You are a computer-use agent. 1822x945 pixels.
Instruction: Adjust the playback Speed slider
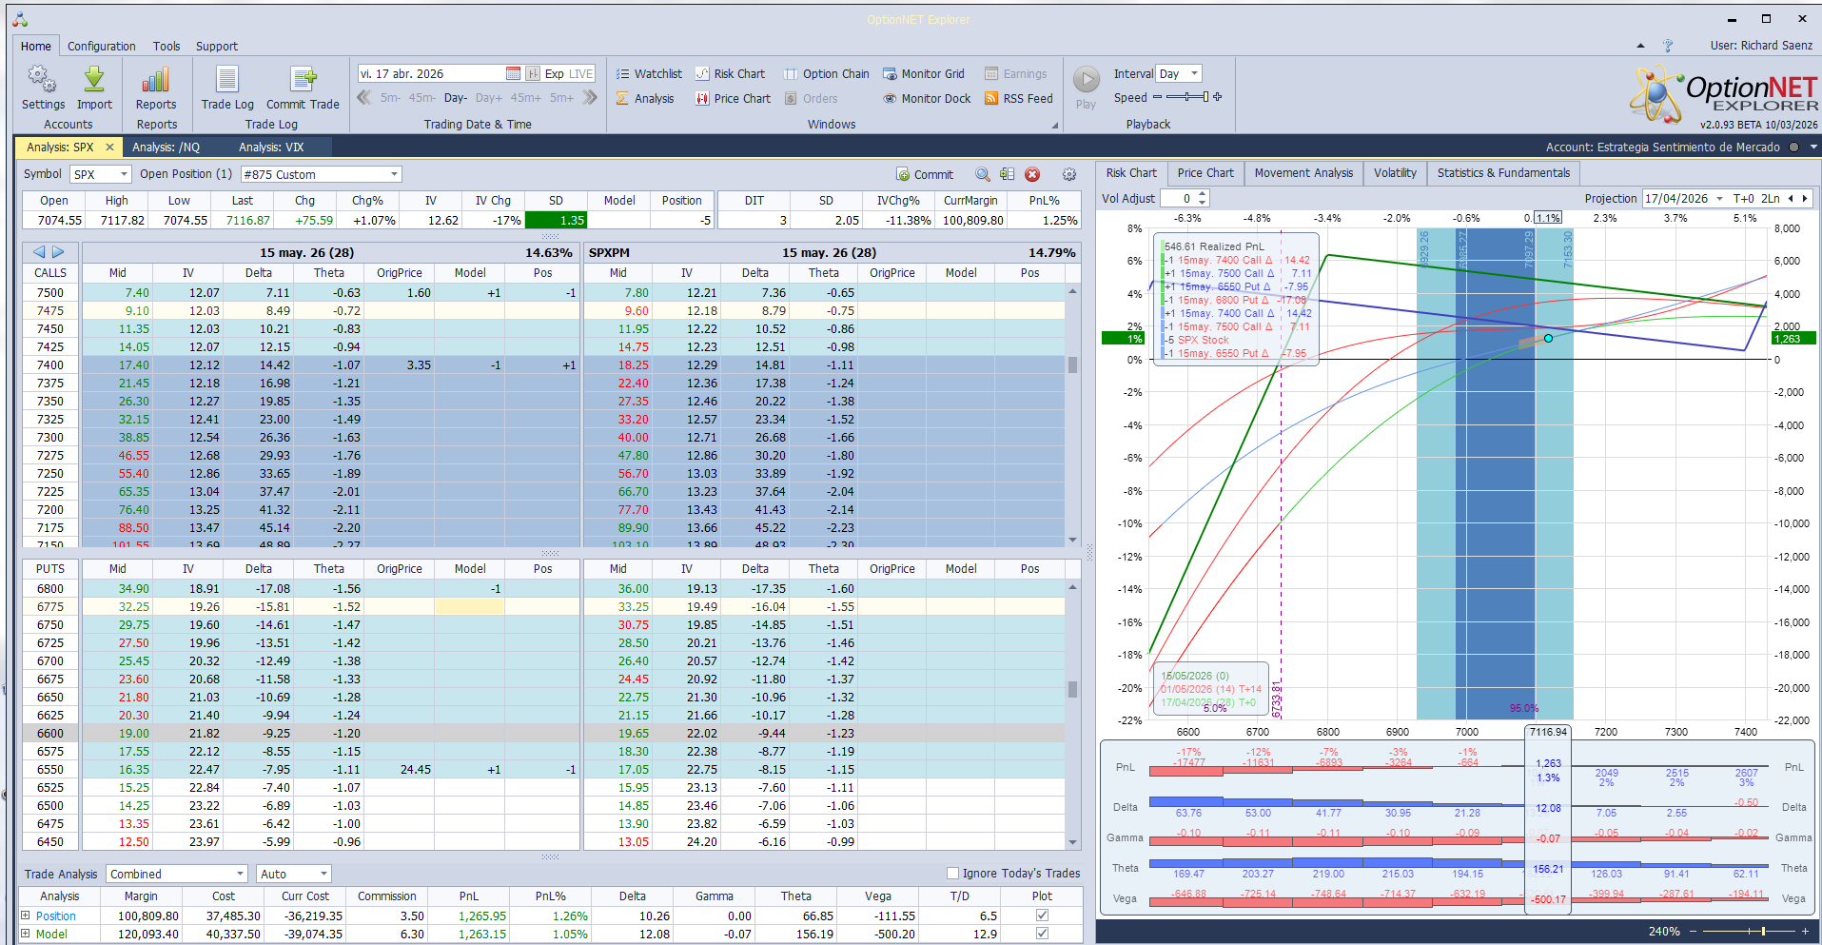tap(1189, 97)
